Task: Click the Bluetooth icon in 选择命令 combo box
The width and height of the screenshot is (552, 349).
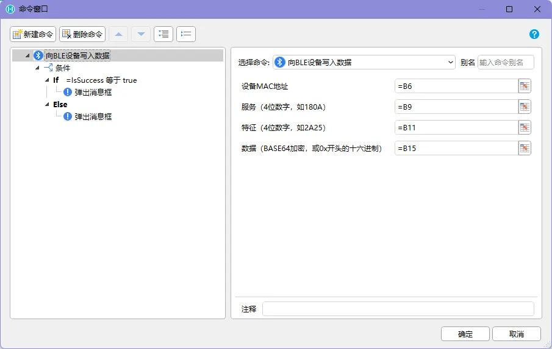Action: point(279,62)
